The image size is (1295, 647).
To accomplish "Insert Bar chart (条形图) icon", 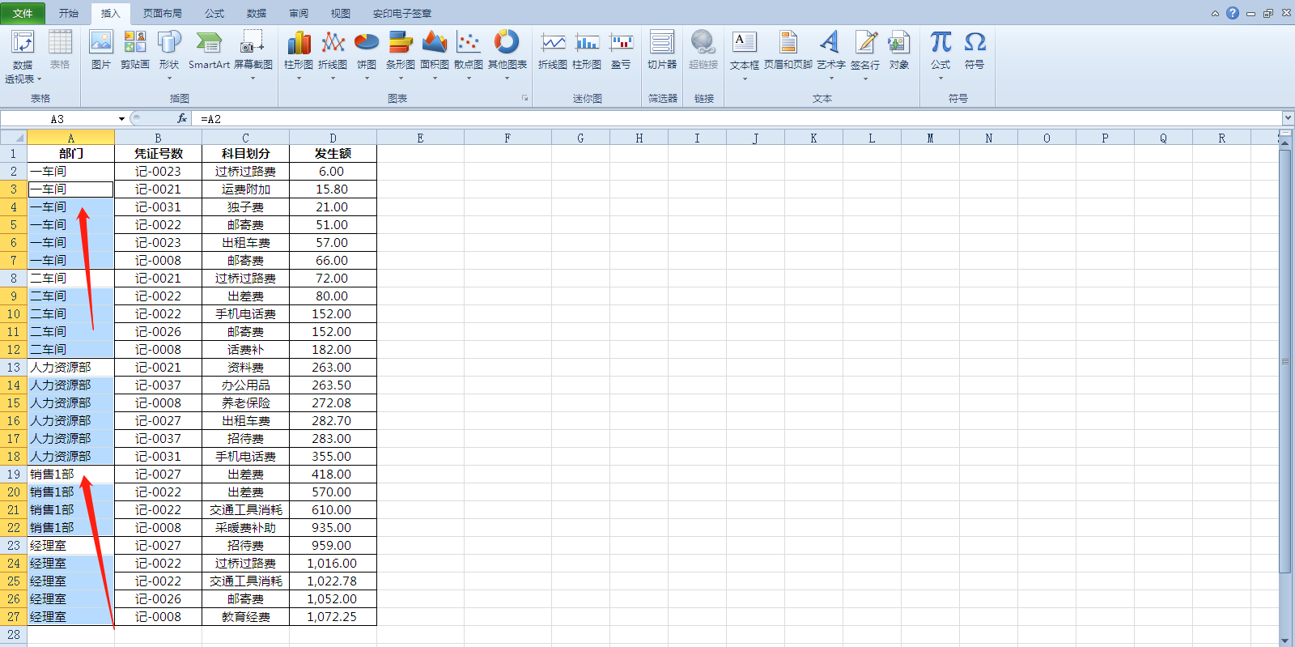I will click(x=401, y=42).
